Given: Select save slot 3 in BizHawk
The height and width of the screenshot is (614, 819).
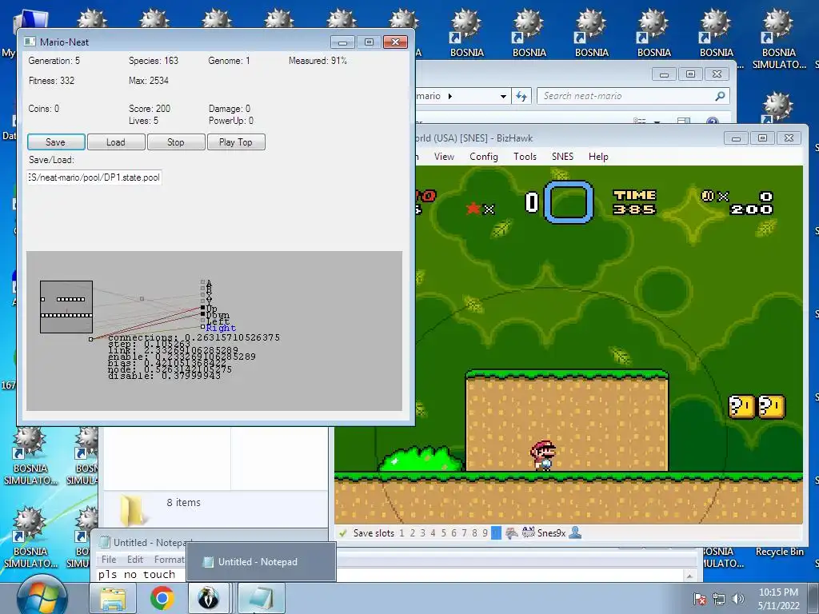Looking at the screenshot, I should (x=422, y=533).
